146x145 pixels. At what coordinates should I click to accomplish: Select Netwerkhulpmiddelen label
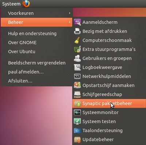pyautogui.click(x=107, y=76)
